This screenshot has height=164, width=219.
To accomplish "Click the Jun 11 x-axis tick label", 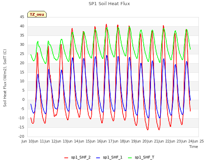I will [x=39, y=141].
